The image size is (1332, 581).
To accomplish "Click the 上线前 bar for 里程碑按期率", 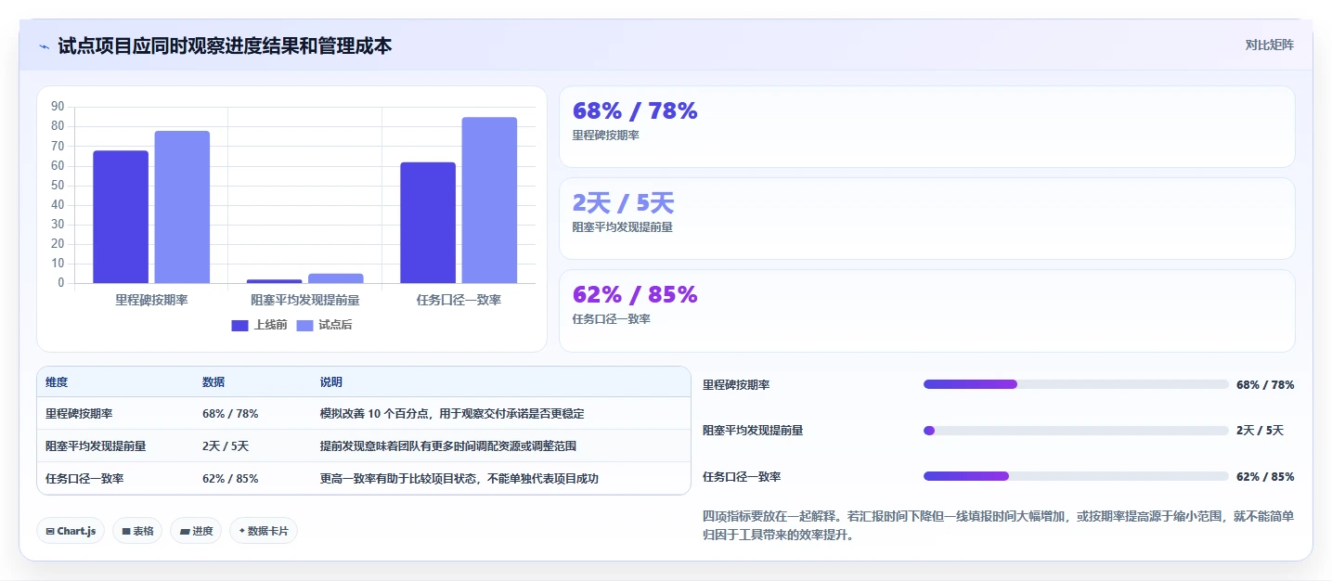I will point(121,217).
